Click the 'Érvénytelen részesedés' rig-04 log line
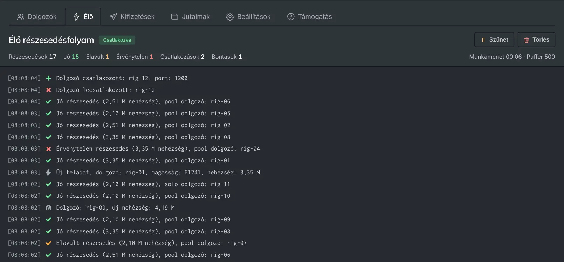The height and width of the screenshot is (262, 564). point(158,149)
